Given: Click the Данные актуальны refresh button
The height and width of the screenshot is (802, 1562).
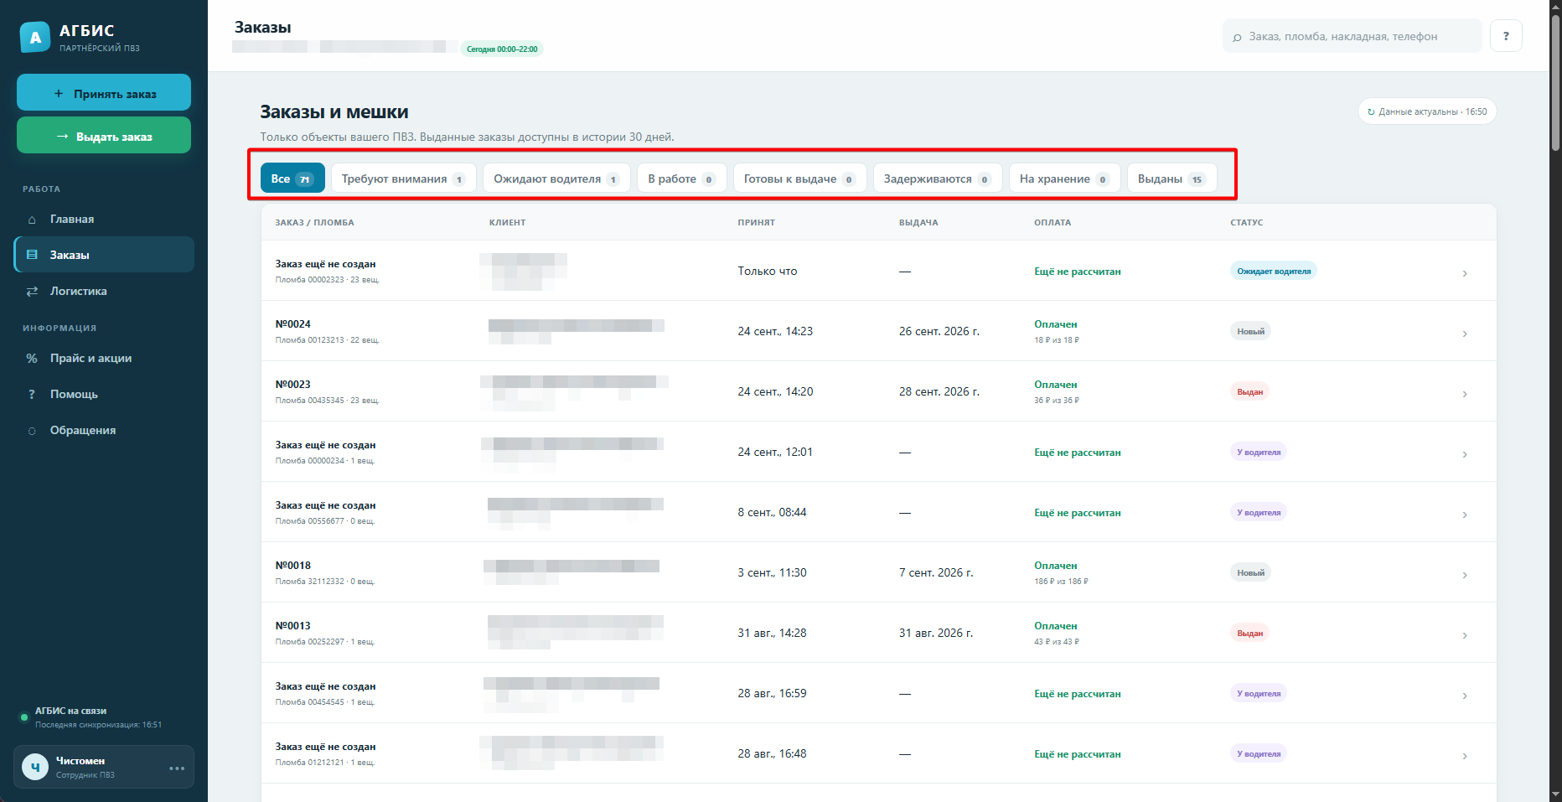Looking at the screenshot, I should (x=1427, y=111).
